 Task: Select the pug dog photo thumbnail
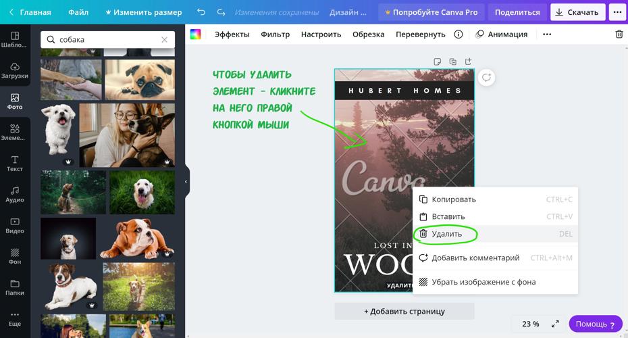[140, 79]
